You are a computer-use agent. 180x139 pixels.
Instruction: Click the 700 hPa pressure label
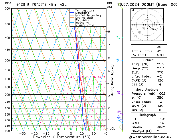tap(8, 95)
